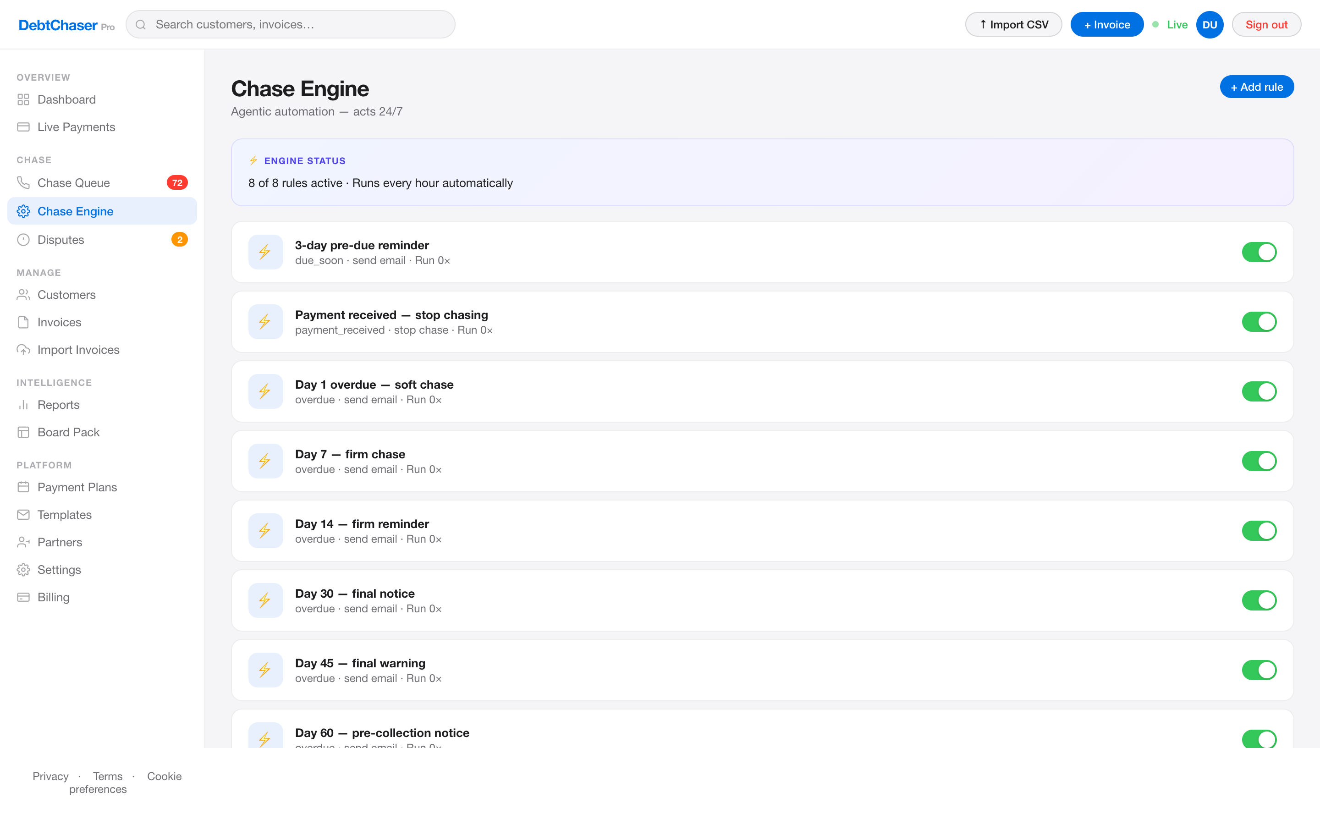Click the Live status indicator
Screen dimensions: 1320x825
(x=1170, y=25)
